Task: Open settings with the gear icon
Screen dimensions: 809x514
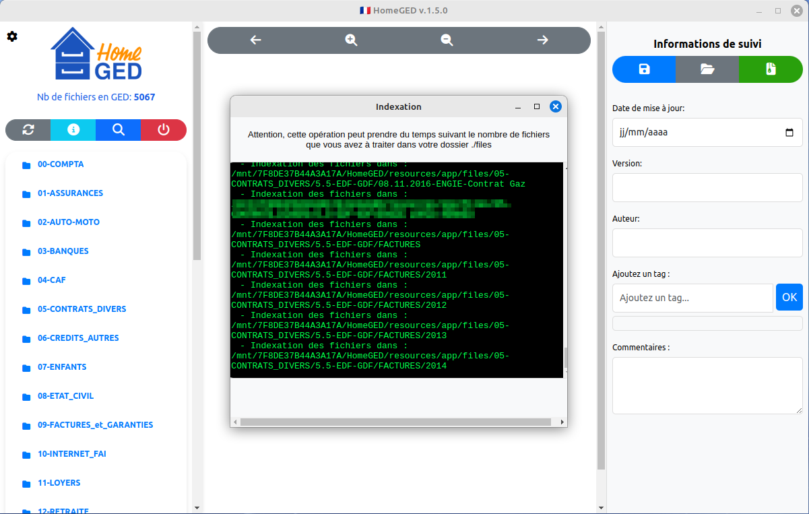Action: [12, 36]
